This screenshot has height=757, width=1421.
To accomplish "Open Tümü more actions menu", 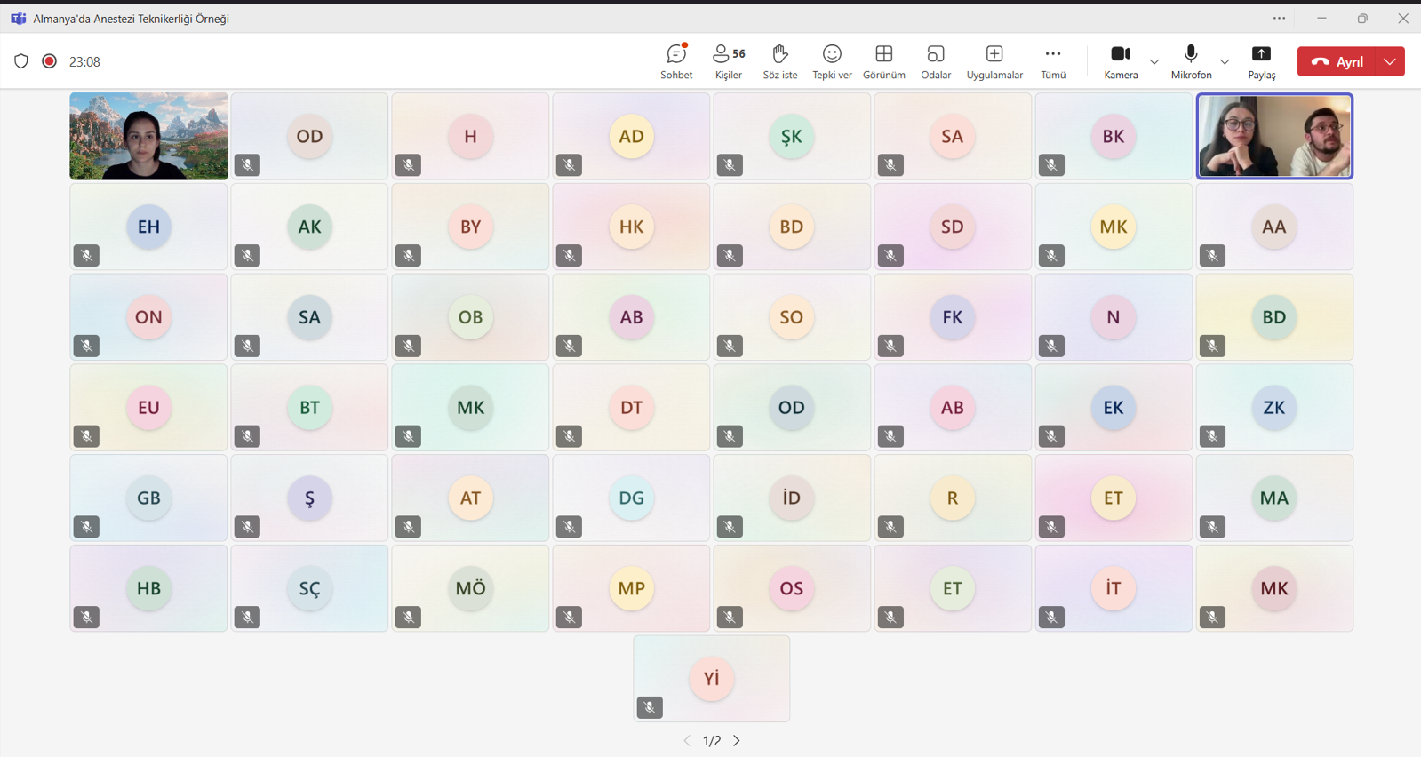I will pos(1053,61).
